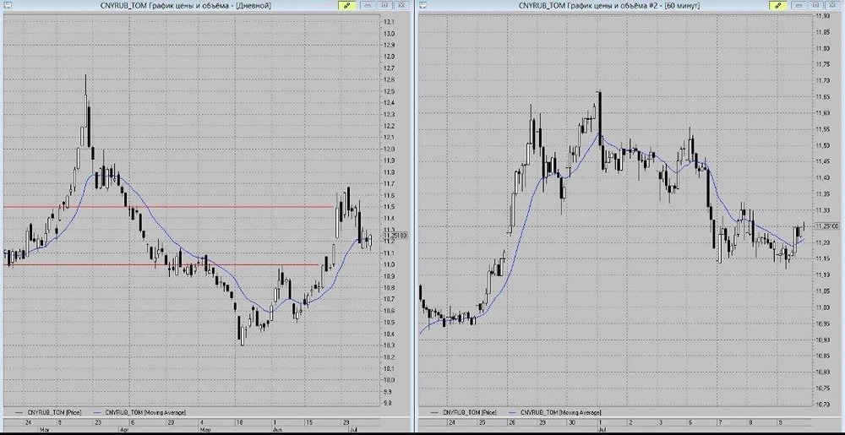Close the daily CNYRUB_TOM chart window
845x435 pixels.
[x=401, y=5]
